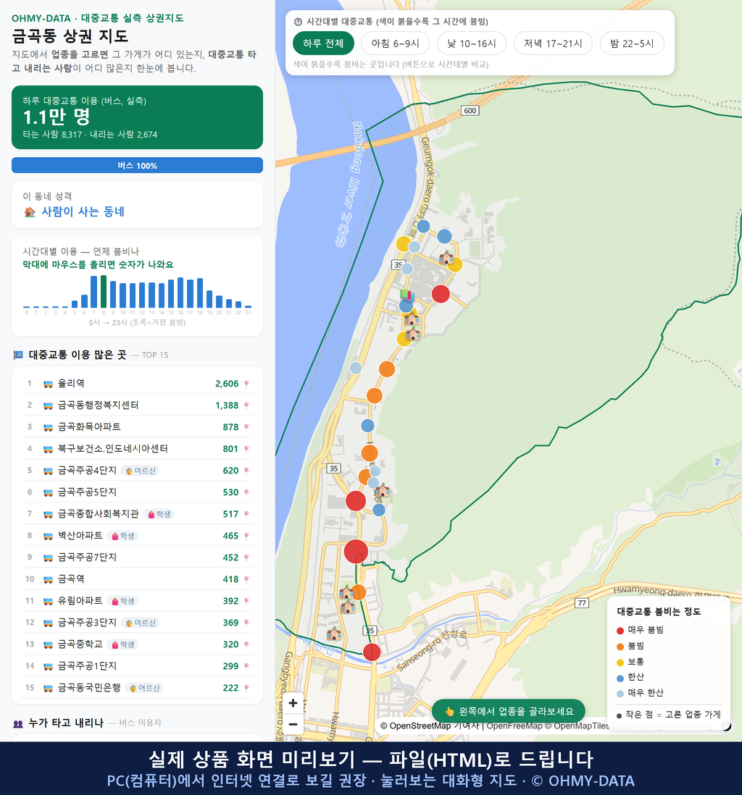Click 금곡주공3단지 list row

tap(137, 623)
